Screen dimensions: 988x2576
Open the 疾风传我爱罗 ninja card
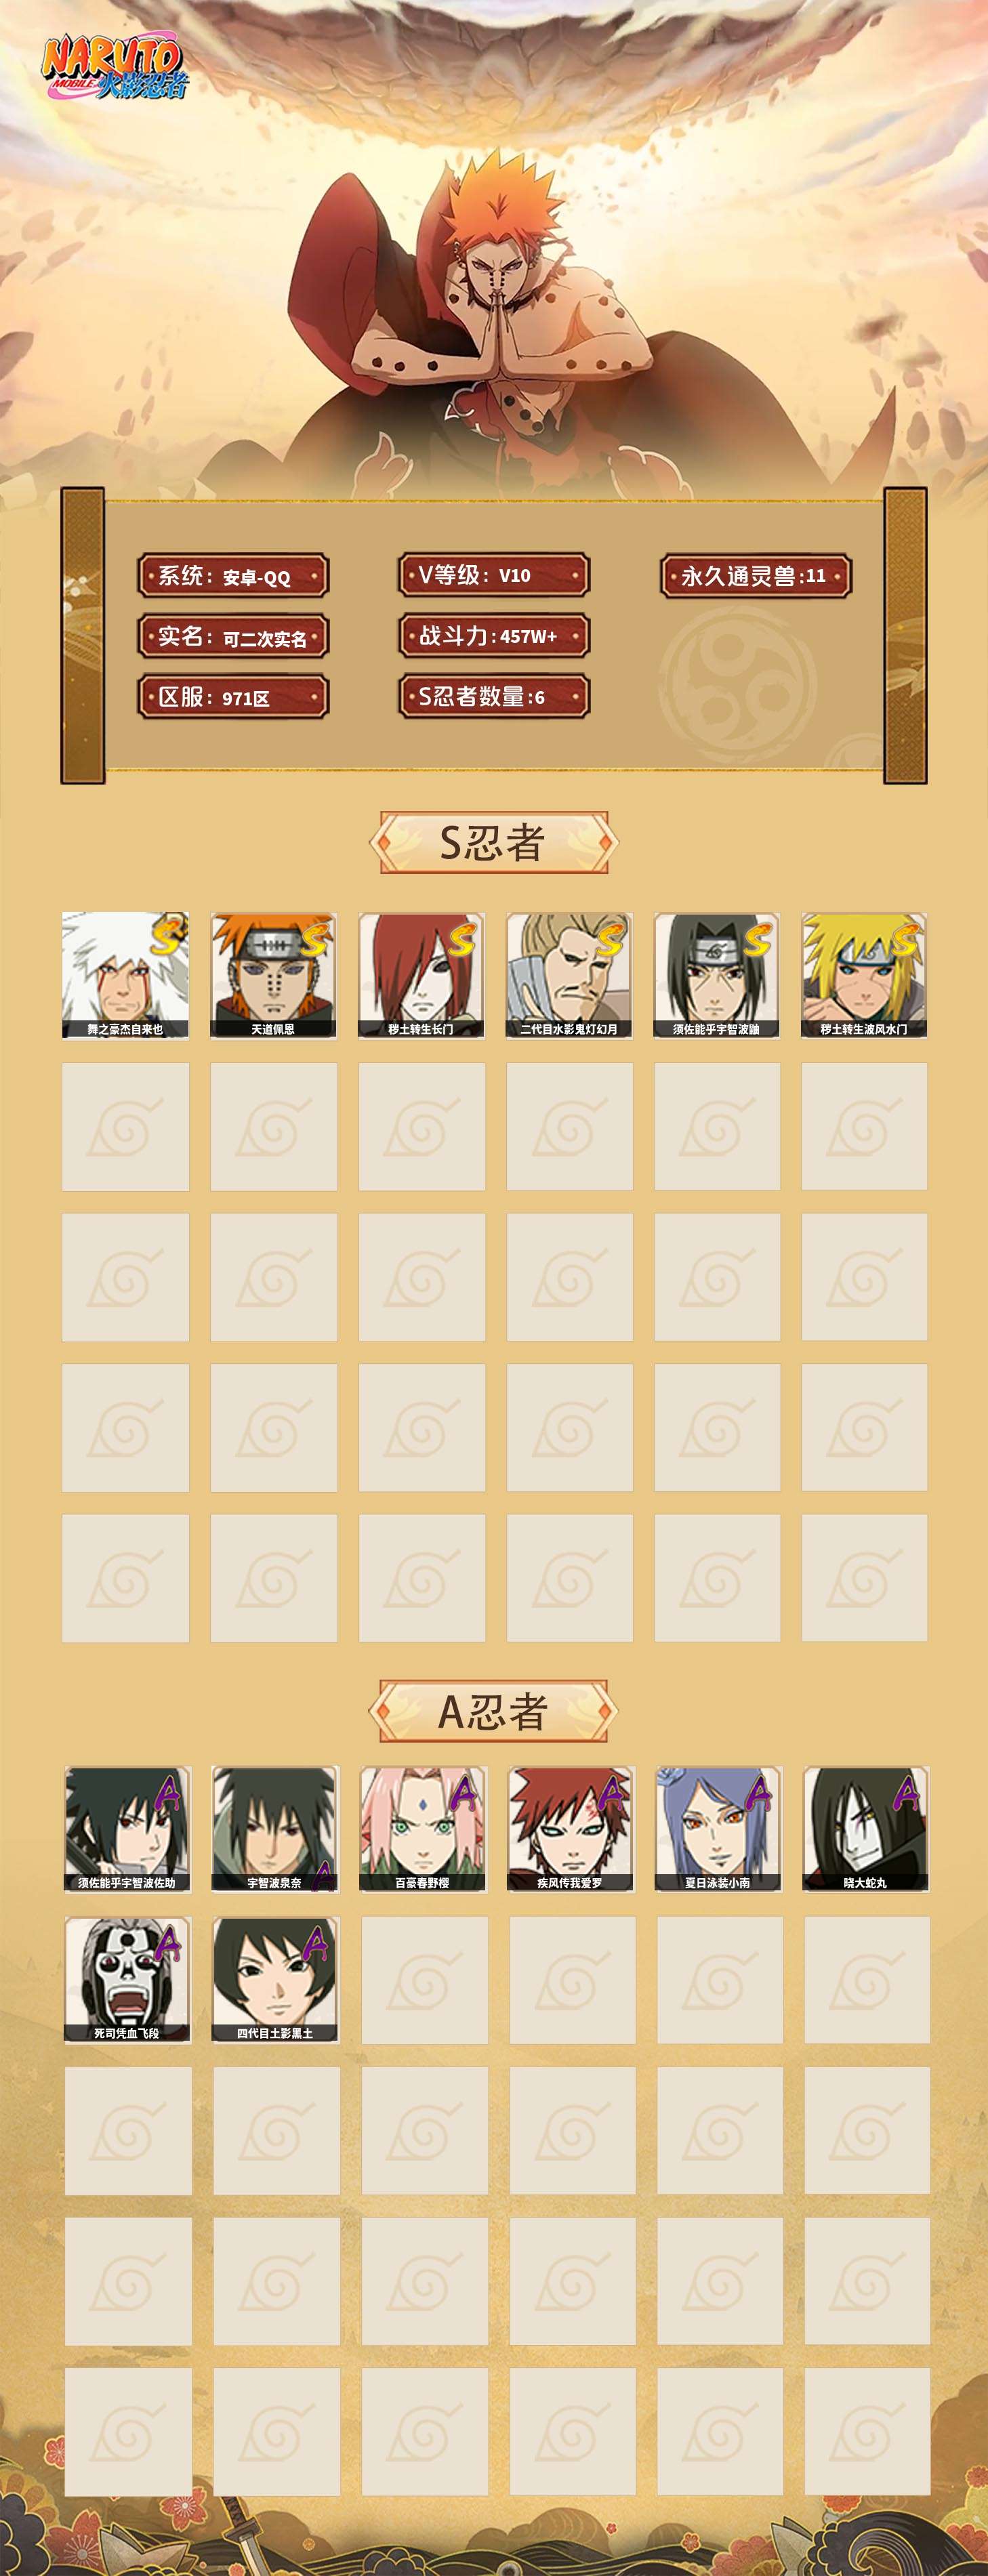tap(571, 1829)
